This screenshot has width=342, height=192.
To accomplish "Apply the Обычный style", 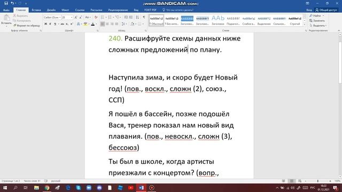I will click(x=157, y=20).
